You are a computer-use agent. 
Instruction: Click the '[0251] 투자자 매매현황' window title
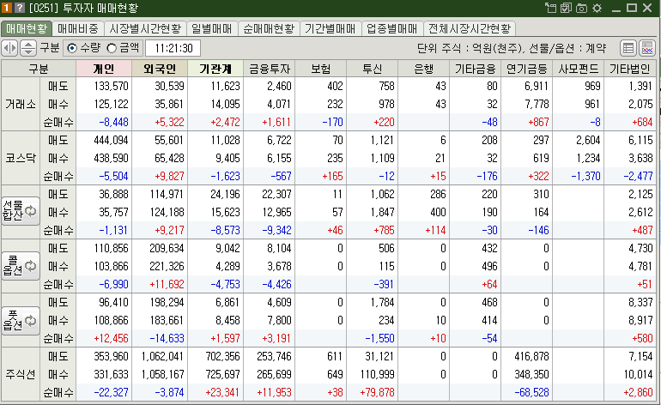83,8
